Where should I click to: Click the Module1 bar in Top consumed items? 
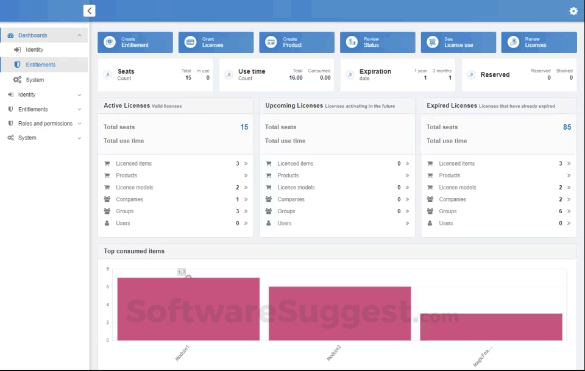tap(187, 308)
